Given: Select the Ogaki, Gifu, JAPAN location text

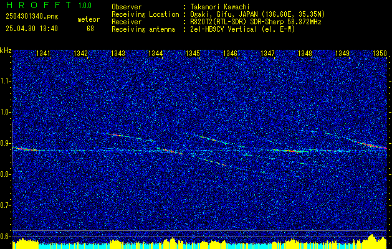Looking at the screenshot, I should coord(257,14).
